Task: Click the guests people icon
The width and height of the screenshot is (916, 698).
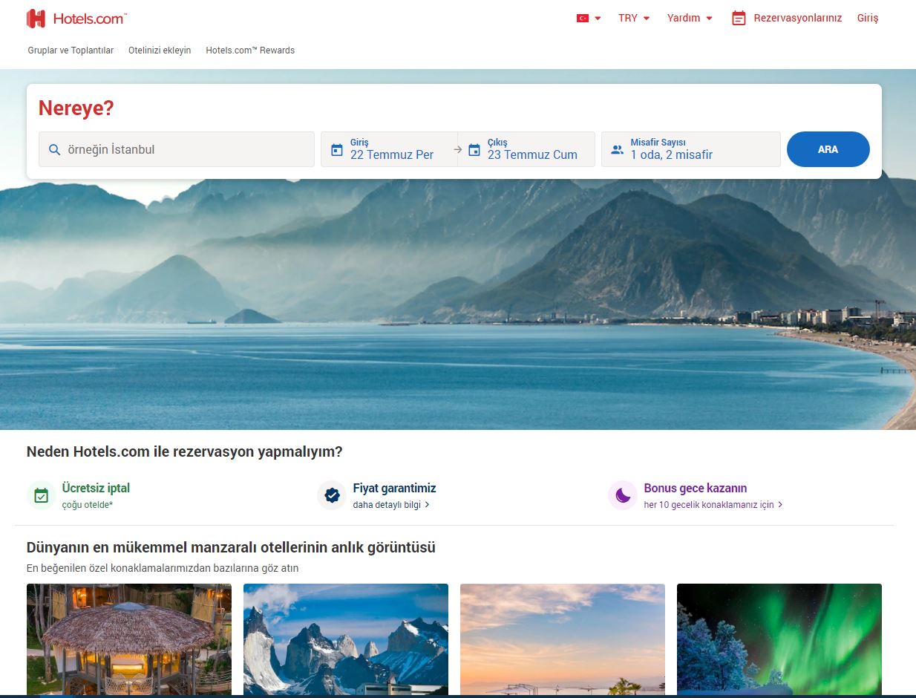Action: [x=617, y=150]
